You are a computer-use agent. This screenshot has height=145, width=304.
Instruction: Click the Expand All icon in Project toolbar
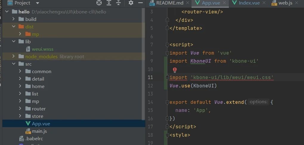click(x=109, y=3)
